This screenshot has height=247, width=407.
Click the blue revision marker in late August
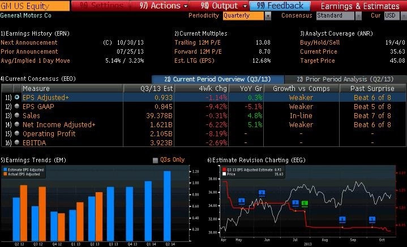tap(342, 219)
